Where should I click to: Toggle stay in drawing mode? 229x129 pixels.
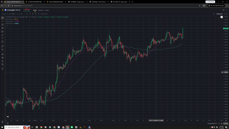2,58
